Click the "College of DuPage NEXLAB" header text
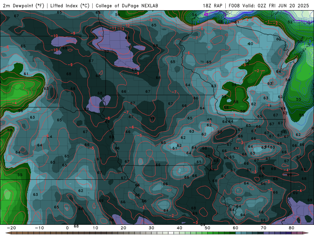Screen dimensions: 314x235 [x=127, y=5]
